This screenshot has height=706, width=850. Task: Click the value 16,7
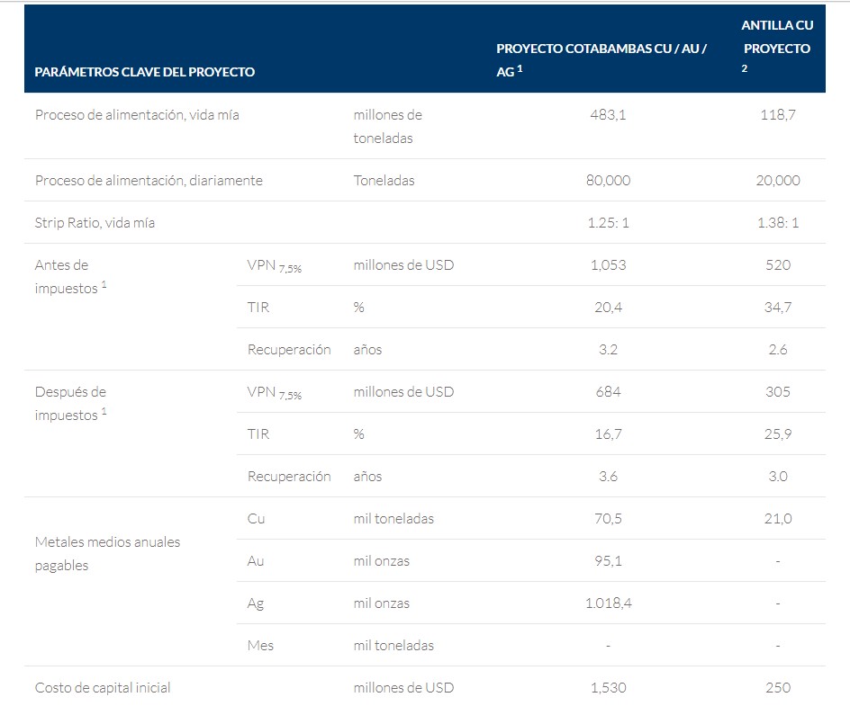[x=608, y=433]
